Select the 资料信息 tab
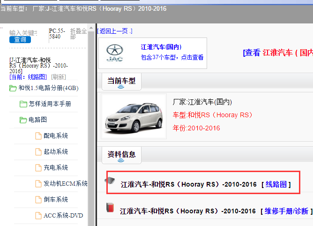This screenshot has width=313, height=226. (x=121, y=155)
